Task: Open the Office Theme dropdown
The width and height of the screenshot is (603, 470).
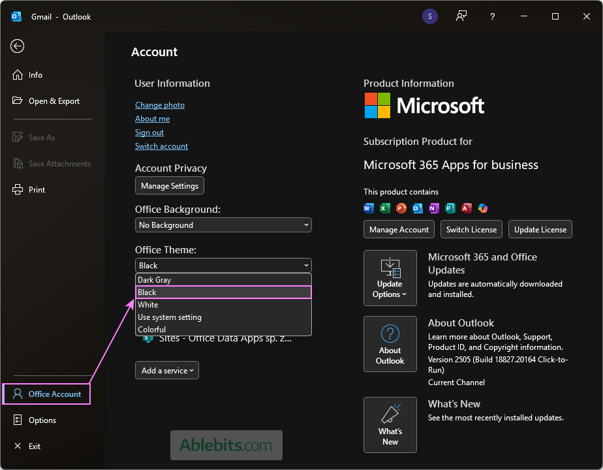Action: (x=223, y=266)
